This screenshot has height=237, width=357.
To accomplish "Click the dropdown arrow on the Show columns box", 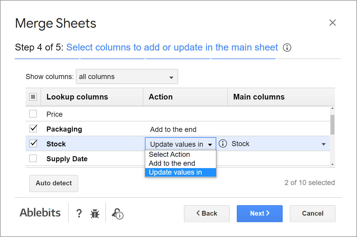I will 171,77.
